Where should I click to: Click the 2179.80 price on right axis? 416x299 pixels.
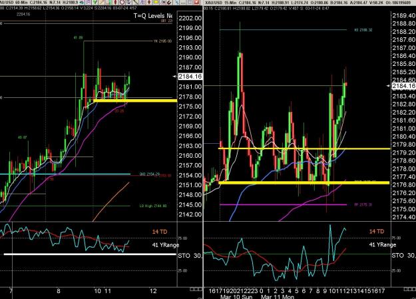pos(404,145)
